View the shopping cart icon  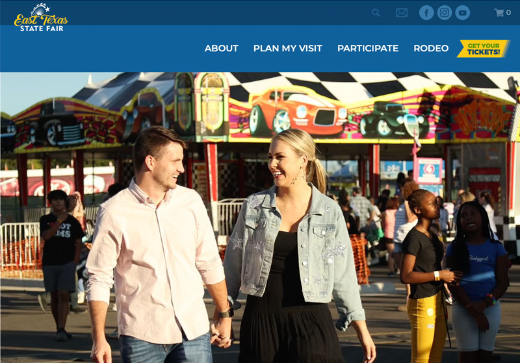(x=499, y=12)
